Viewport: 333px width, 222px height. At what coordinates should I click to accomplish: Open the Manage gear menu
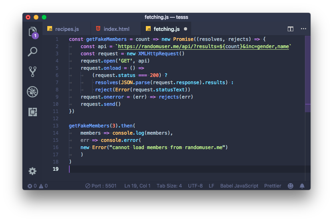tap(32, 171)
